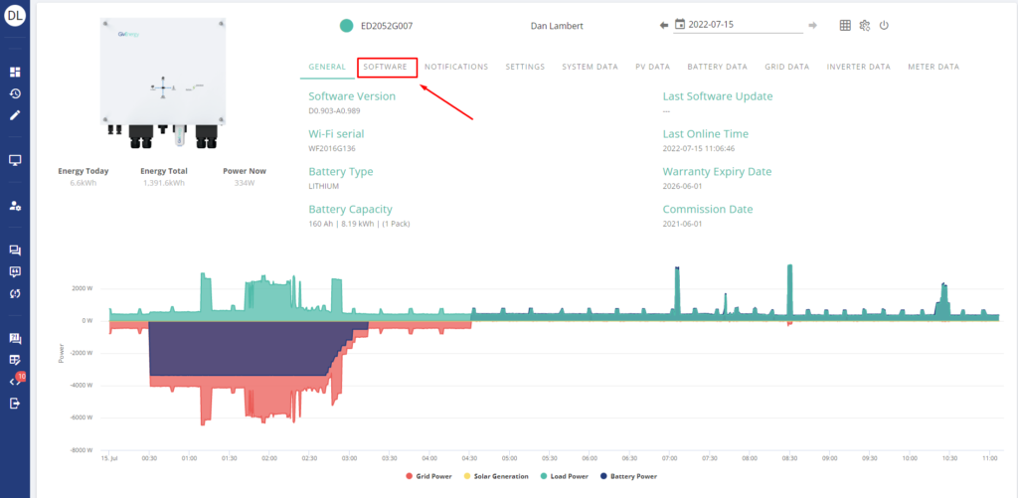The image size is (1018, 498).
Task: Open the dashboard grid icon in sidebar
Action: [15, 73]
